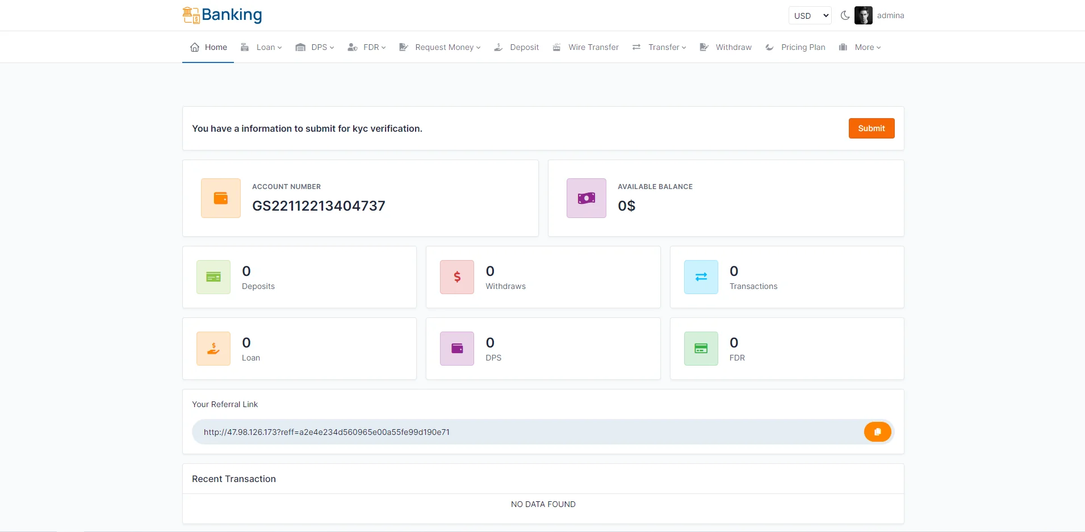Expand the More menu
This screenshot has height=532, width=1085.
[860, 47]
